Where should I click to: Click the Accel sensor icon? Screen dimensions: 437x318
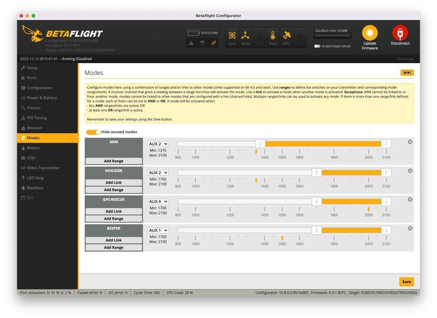[x=245, y=38]
